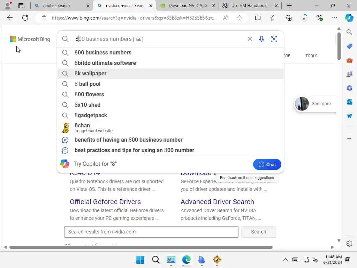
Task: Open split screen icon
Action: click(258, 18)
